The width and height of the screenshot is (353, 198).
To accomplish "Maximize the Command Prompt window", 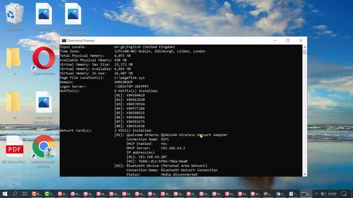I will pyautogui.click(x=288, y=40).
